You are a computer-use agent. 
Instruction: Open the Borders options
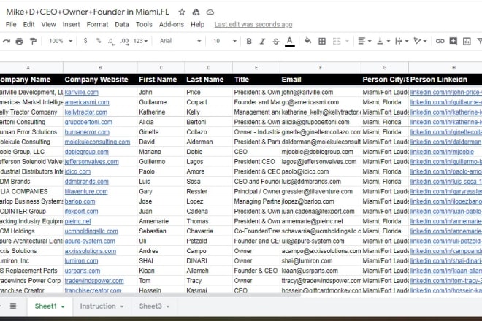(x=322, y=41)
